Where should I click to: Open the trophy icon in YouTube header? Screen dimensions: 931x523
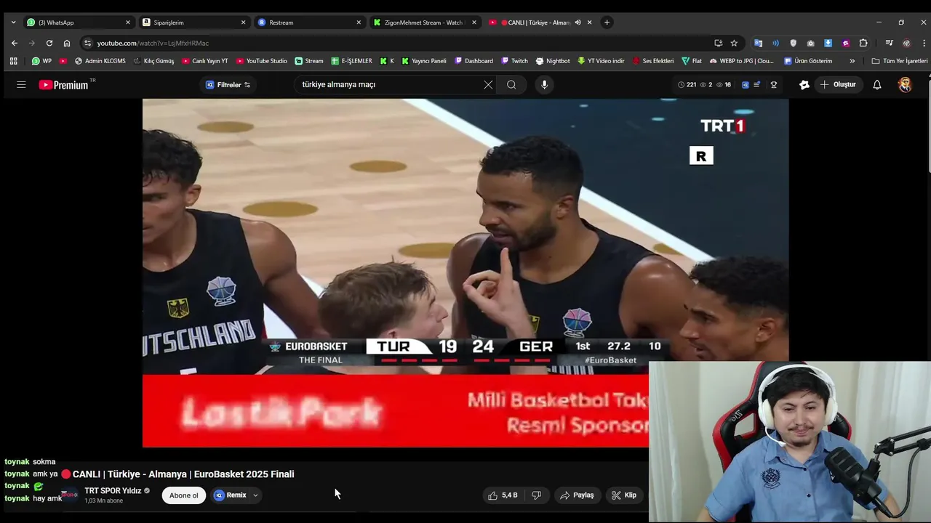point(774,85)
